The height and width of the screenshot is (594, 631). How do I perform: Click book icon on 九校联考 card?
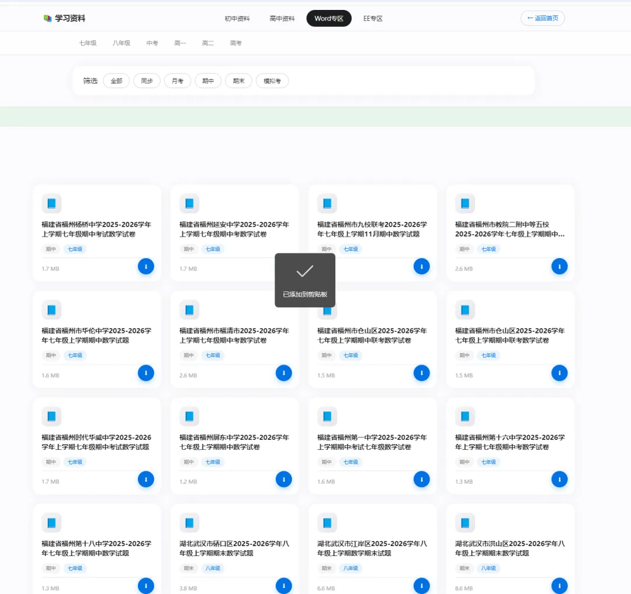[x=327, y=203]
